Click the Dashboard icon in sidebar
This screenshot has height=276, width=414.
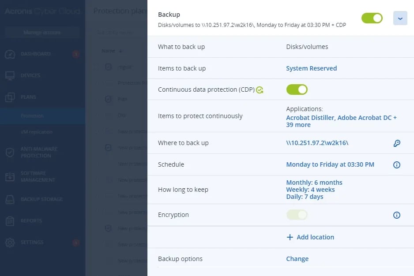click(x=10, y=54)
